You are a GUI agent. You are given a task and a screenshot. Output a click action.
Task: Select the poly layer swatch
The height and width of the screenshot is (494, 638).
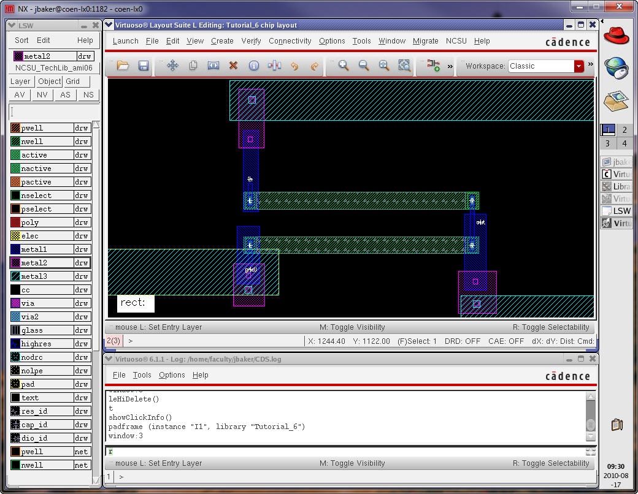pos(16,222)
